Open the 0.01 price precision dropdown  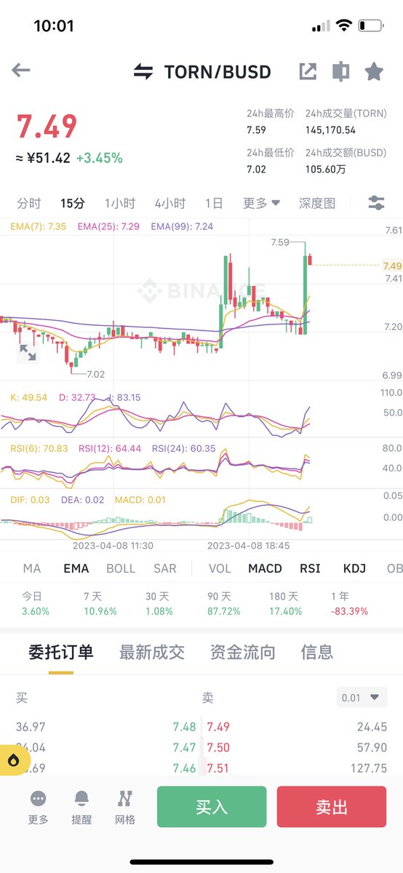pyautogui.click(x=361, y=698)
